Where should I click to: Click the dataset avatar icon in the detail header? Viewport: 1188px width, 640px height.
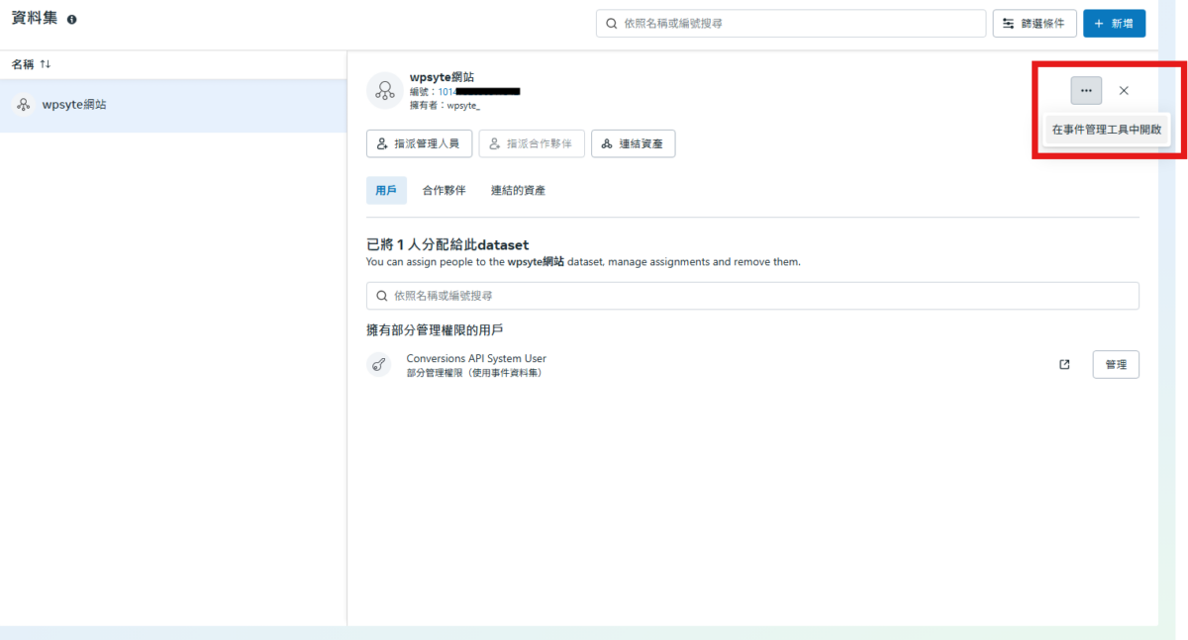coord(382,90)
